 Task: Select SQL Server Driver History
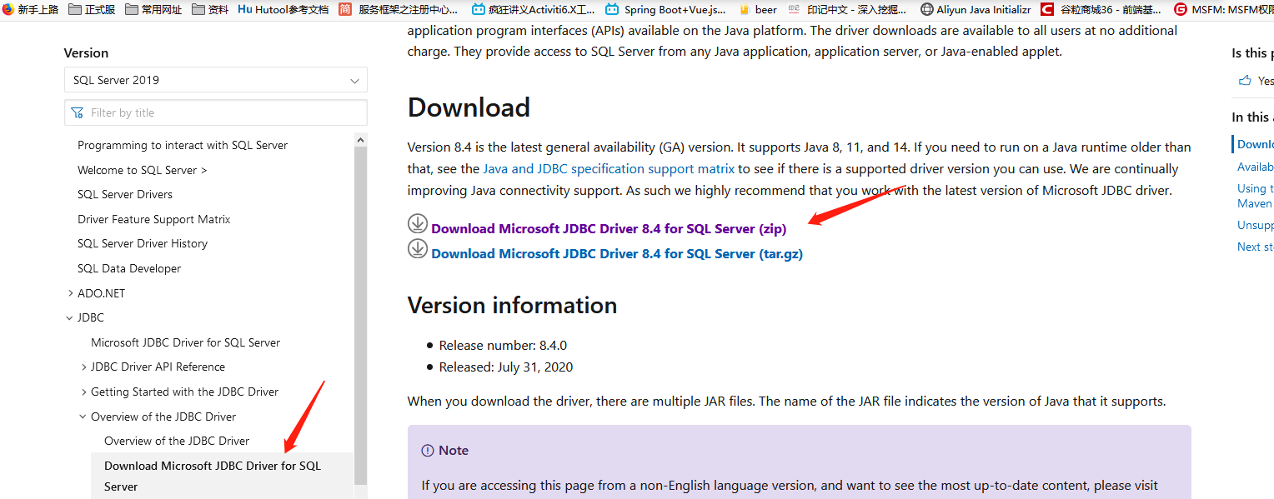coord(143,243)
